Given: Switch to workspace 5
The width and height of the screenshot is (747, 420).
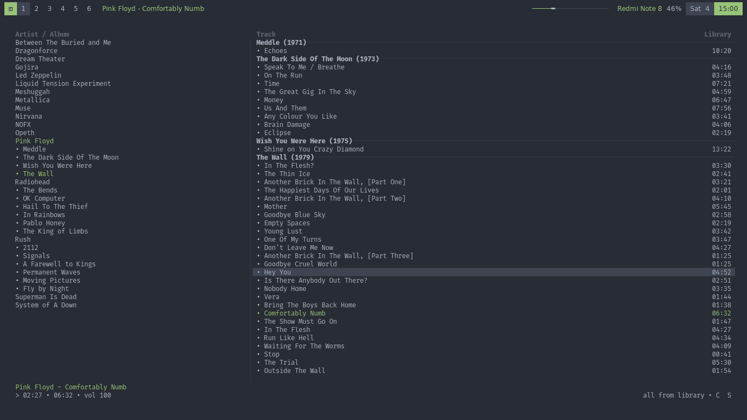Looking at the screenshot, I should 75,8.
